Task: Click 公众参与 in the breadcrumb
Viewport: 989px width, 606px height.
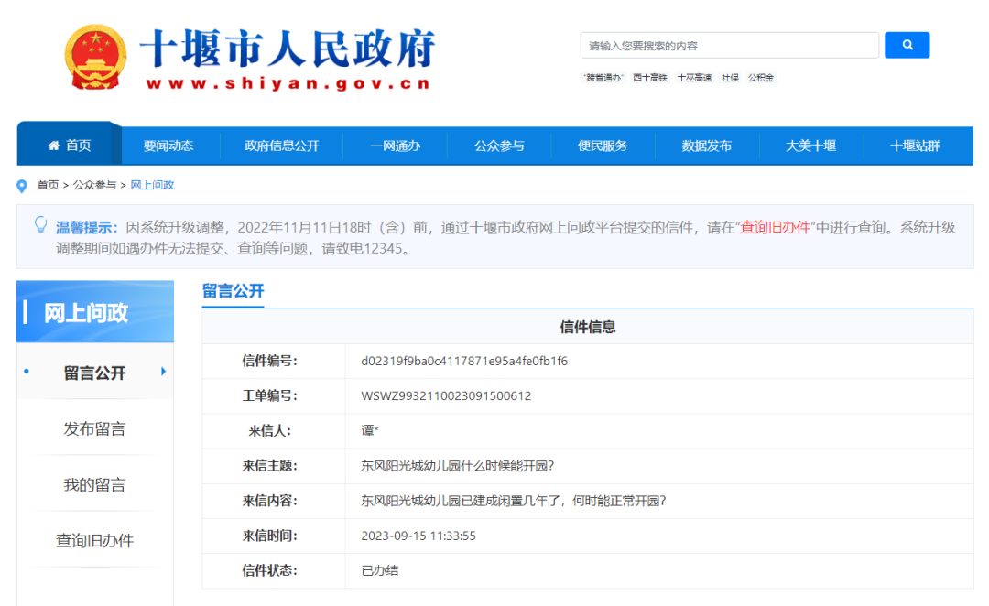Action: tap(94, 185)
